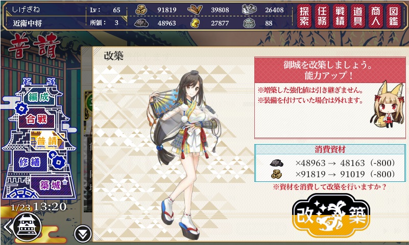Screen dimensions: 409x245
Task: Open the 戦績 battle record menu
Action: point(340,16)
